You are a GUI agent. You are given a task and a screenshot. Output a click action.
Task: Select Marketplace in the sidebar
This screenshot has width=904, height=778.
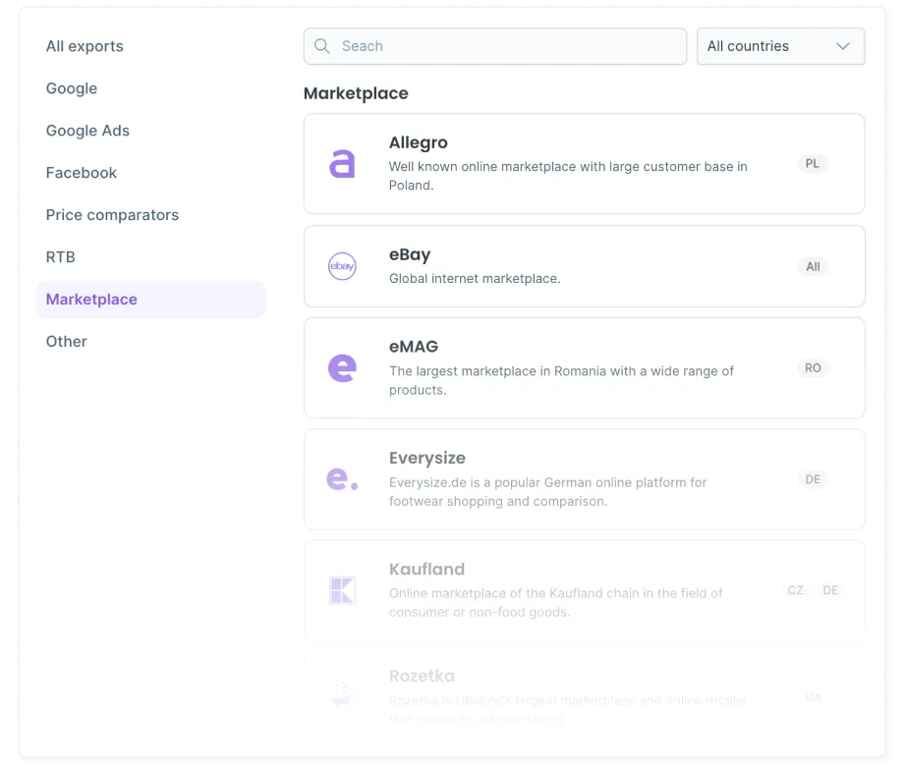(151, 299)
